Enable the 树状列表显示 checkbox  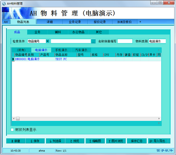point(12,130)
